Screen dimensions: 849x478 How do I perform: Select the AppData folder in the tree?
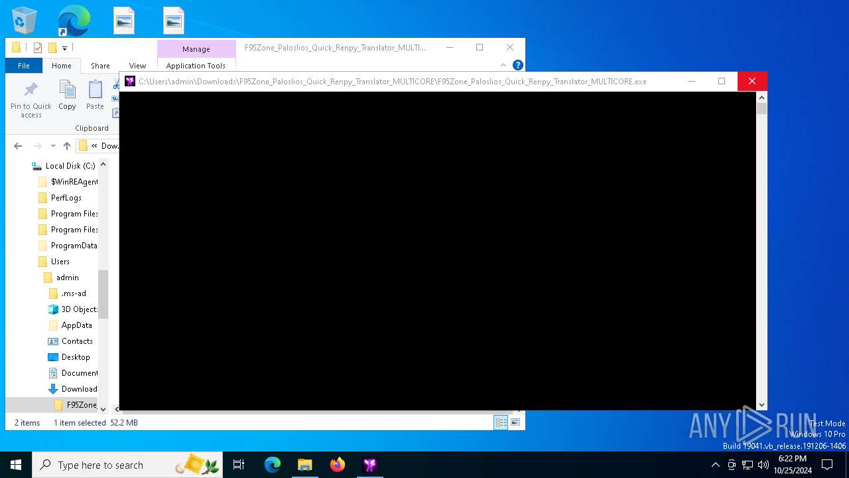click(x=76, y=325)
